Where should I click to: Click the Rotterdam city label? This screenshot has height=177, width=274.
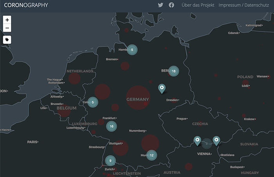coord(56,83)
